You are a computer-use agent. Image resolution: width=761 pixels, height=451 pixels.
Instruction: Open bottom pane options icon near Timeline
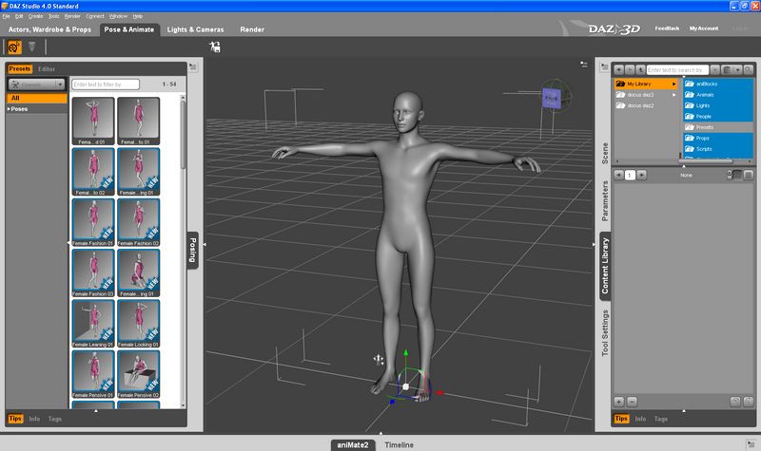coord(751,443)
